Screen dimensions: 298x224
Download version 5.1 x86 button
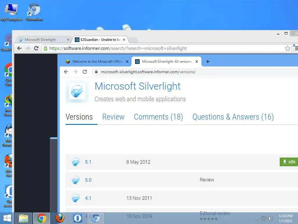[x=289, y=162]
